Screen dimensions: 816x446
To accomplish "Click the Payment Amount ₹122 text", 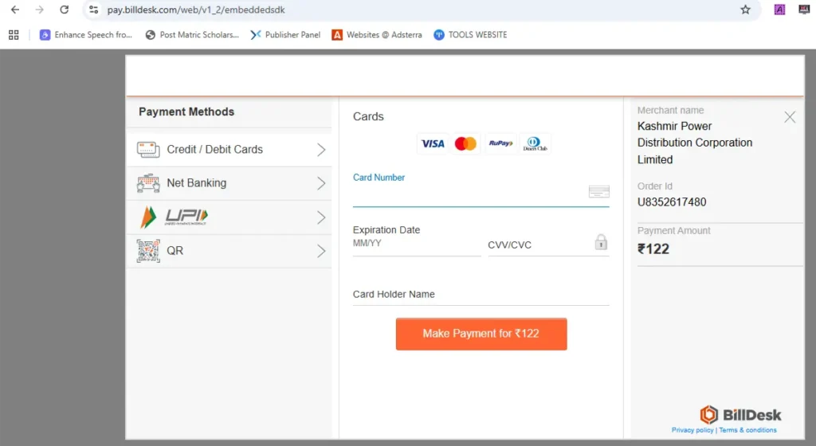I will coord(653,249).
